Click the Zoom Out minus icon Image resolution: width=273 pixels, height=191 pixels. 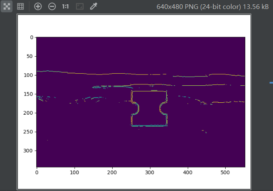click(x=52, y=6)
